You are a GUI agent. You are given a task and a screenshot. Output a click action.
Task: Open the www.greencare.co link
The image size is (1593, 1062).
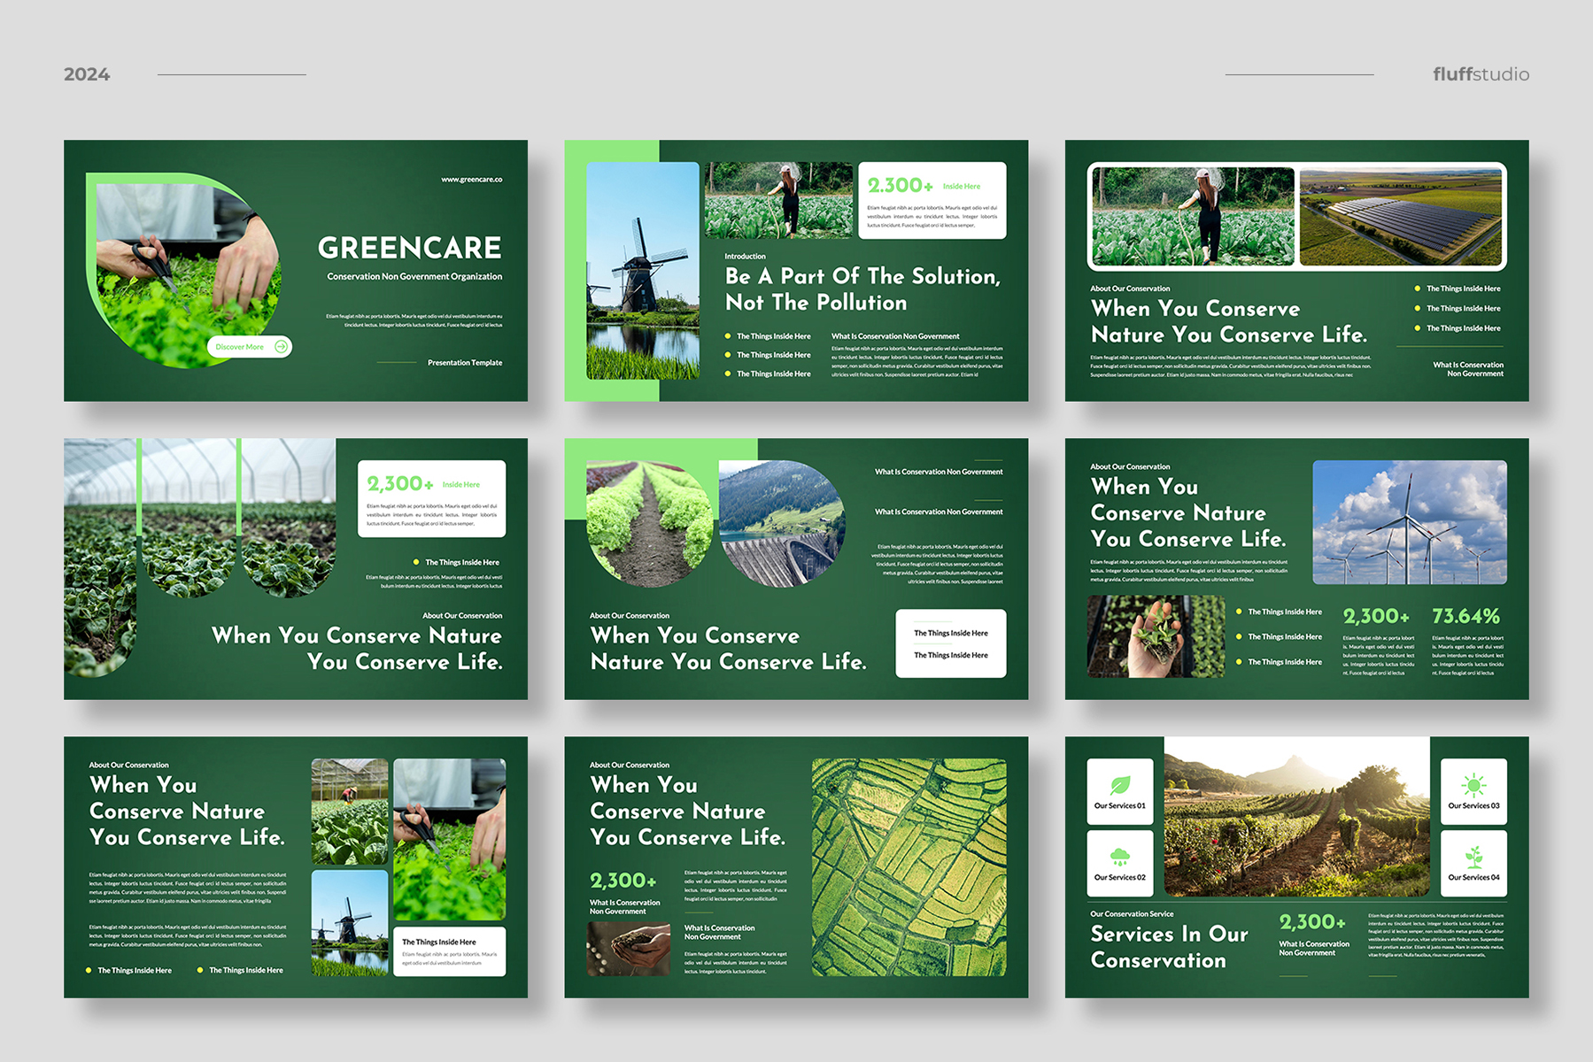point(471,180)
